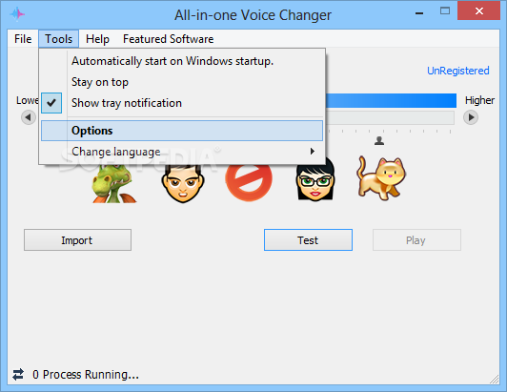The width and height of the screenshot is (507, 392).
Task: Click the window resize grip corner
Action: click(x=495, y=380)
